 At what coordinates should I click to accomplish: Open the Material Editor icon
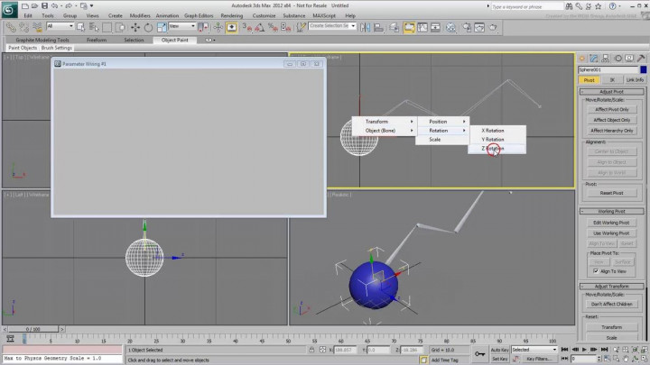[x=450, y=27]
